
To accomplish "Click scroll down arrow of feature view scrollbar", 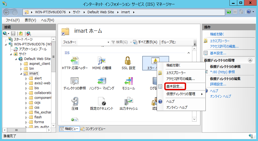I will [x=194, y=119].
